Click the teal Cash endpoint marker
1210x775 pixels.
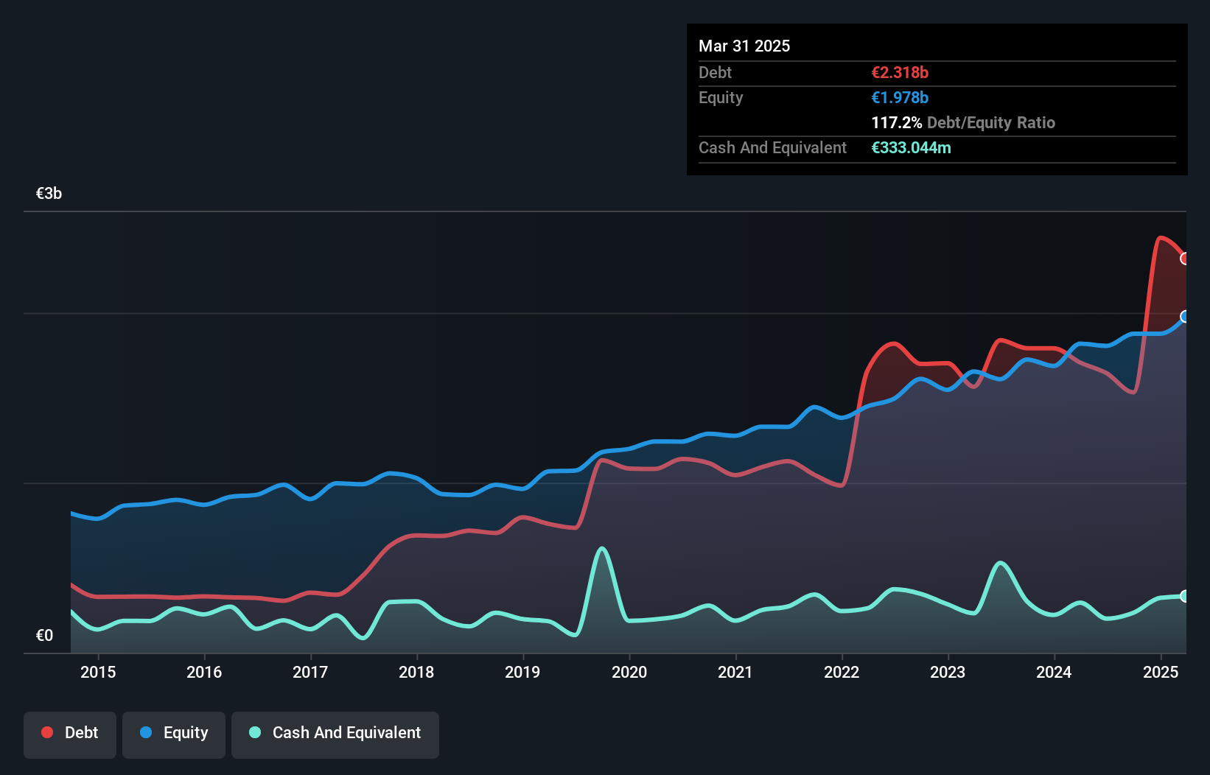point(1185,596)
